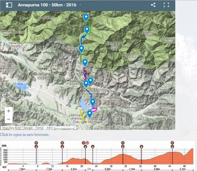This screenshot has height=171, width=197.
Task: Zoom out with the minus button
Action: pyautogui.click(x=8, y=119)
